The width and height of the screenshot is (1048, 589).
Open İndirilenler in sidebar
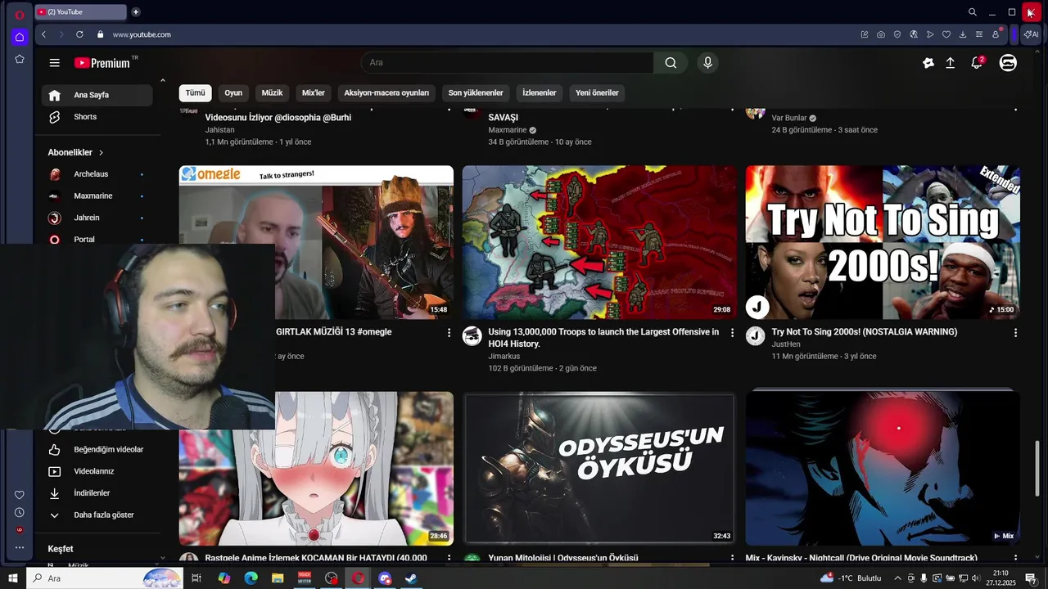tap(97, 493)
